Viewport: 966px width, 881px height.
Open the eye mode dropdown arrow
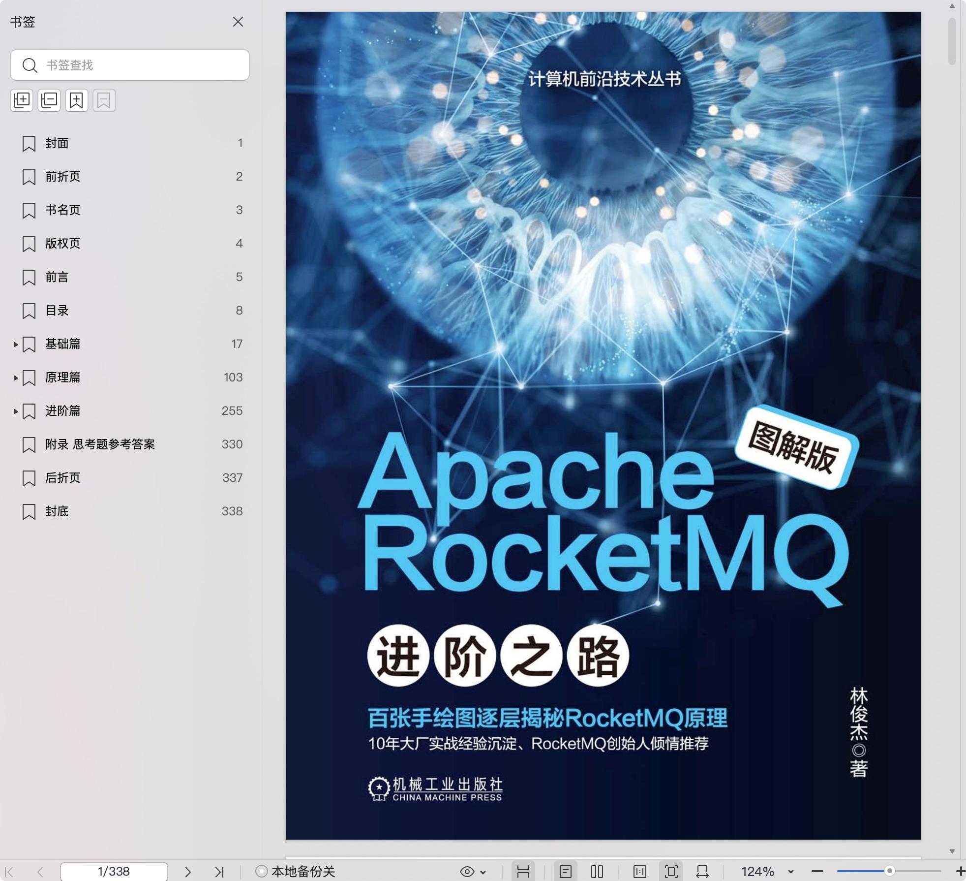483,872
